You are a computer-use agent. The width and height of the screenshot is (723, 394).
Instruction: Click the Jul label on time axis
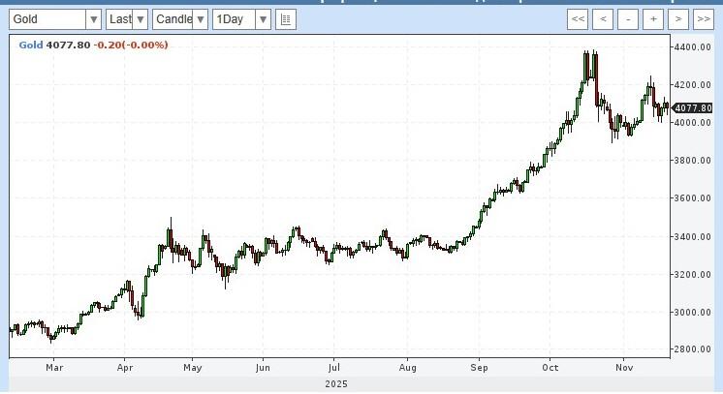coord(333,368)
